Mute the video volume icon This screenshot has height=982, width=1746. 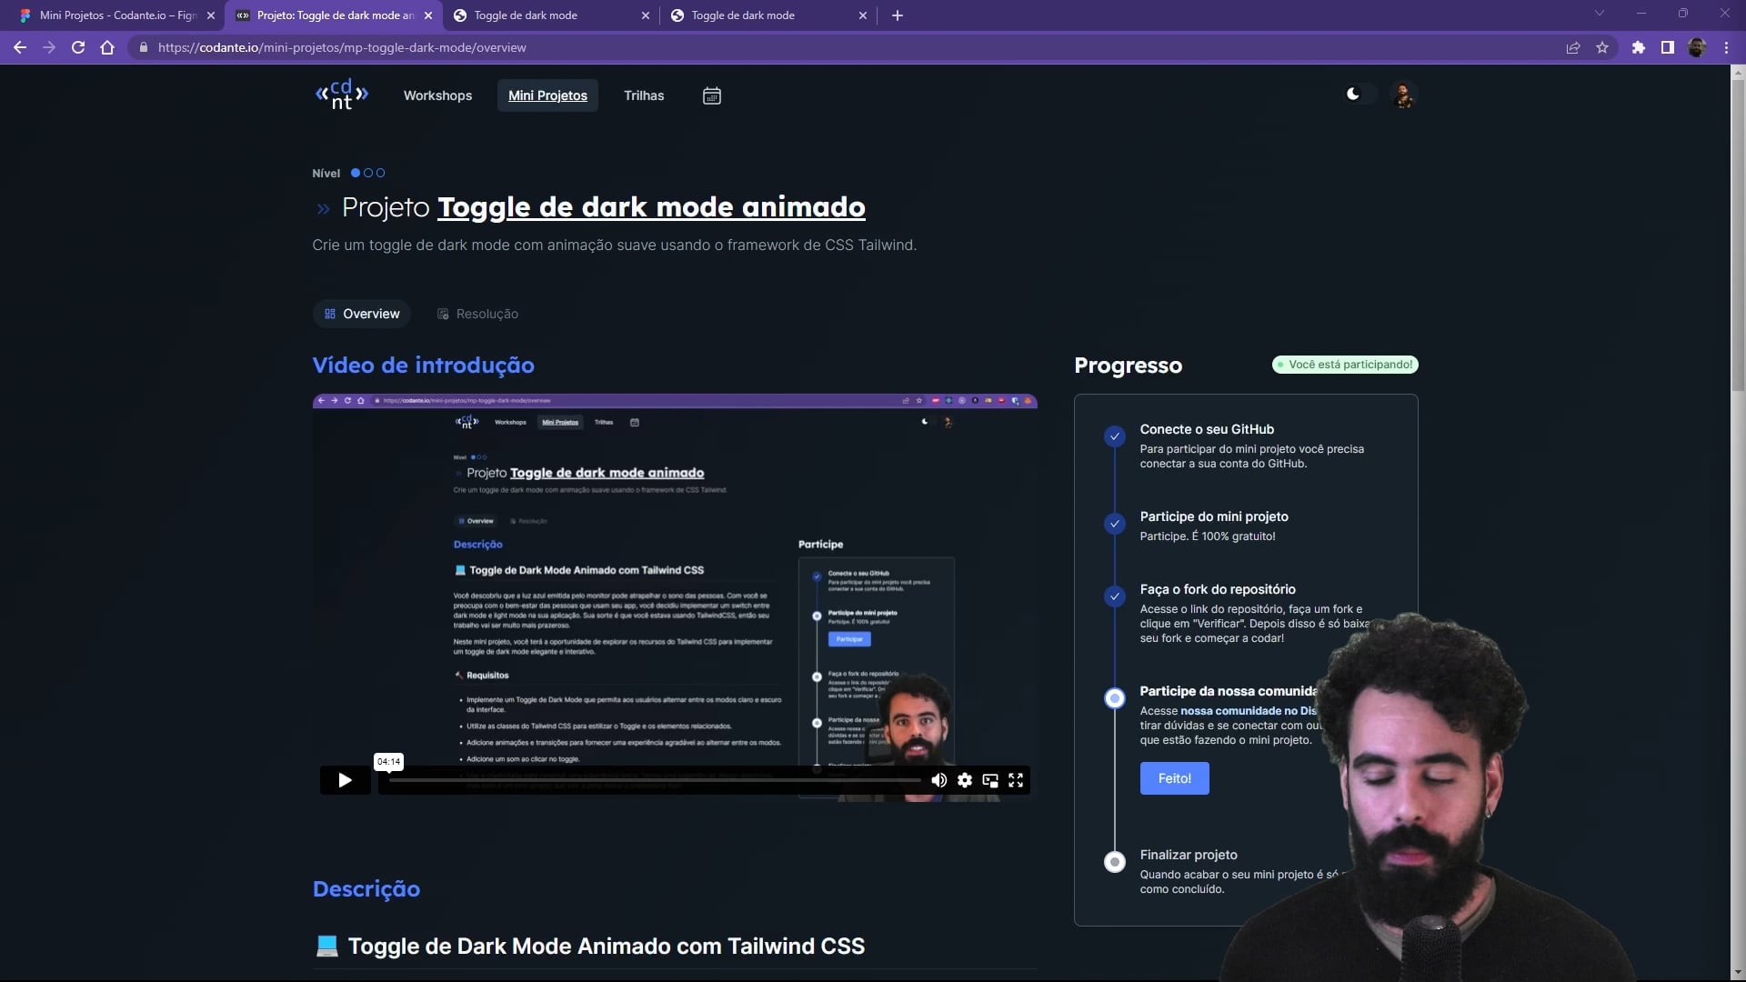pos(938,780)
